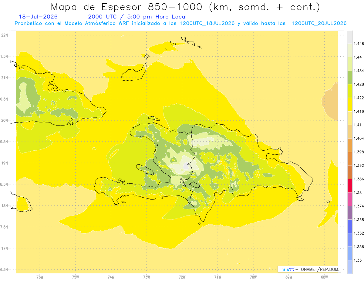Click the purple 1.368–1.374 legend color band
The height and width of the screenshot is (281, 364).
point(350,213)
